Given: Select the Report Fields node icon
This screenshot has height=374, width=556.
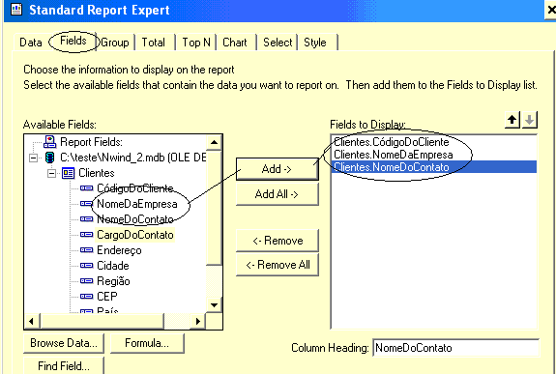Looking at the screenshot, I should tap(49, 142).
